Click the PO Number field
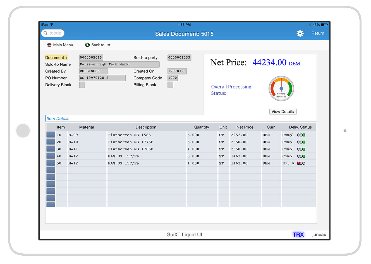 (x=102, y=78)
